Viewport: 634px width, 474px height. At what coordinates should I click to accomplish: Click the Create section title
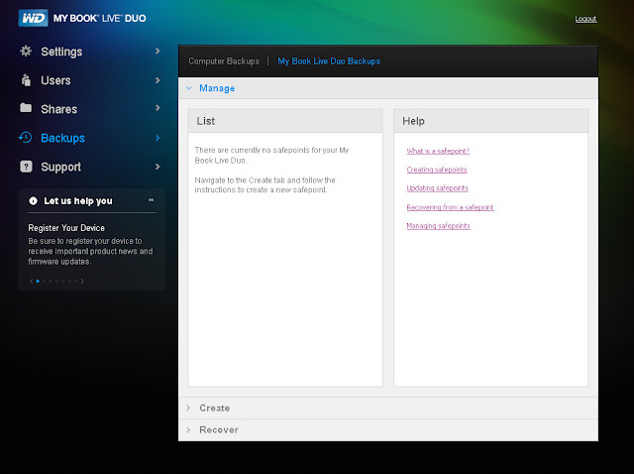(215, 408)
